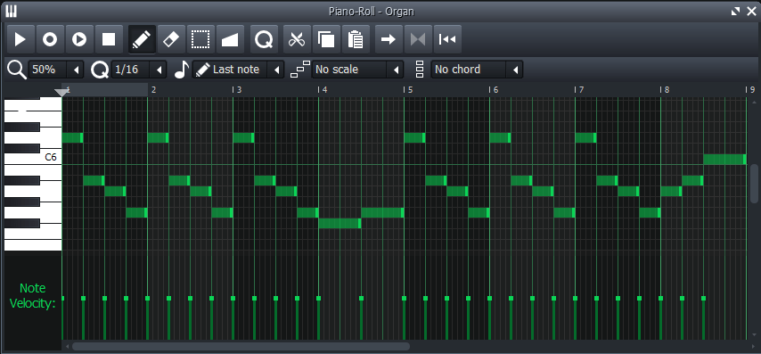The image size is (761, 354).
Task: Adjust velocity bar at bar 3 start
Action: (x=233, y=318)
